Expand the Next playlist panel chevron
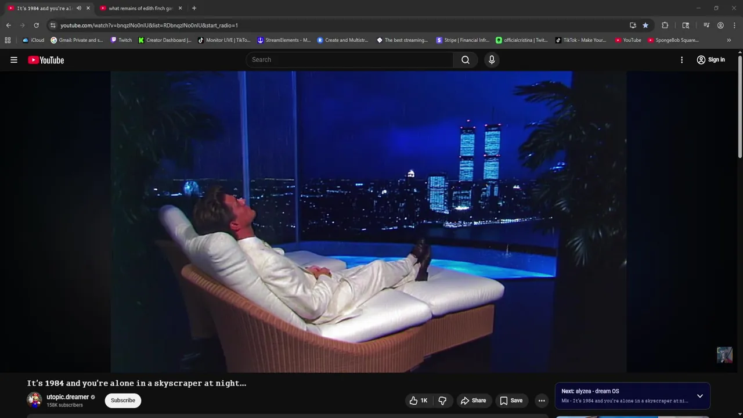The height and width of the screenshot is (418, 743). click(x=700, y=396)
